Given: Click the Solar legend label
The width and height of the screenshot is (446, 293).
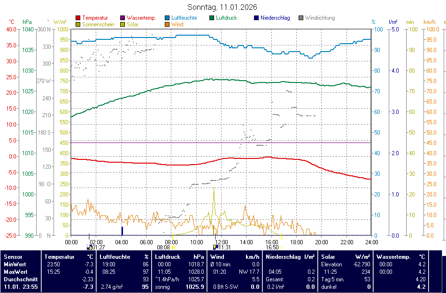Looking at the screenshot, I should click(132, 24).
